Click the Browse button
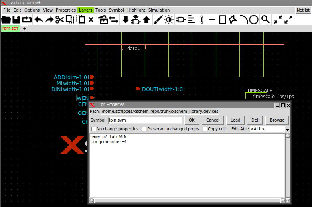The width and height of the screenshot is (312, 207). click(x=277, y=120)
